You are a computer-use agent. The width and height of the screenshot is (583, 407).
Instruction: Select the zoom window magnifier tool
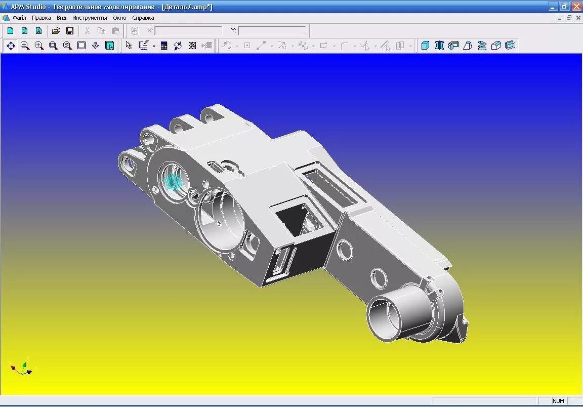[53, 46]
